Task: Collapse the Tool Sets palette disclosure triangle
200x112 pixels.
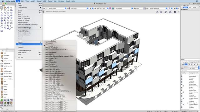Action: pyautogui.click(x=1, y=51)
